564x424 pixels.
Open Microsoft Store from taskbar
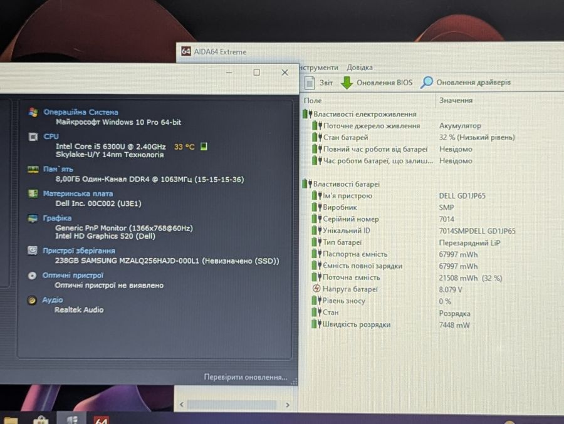(41, 420)
